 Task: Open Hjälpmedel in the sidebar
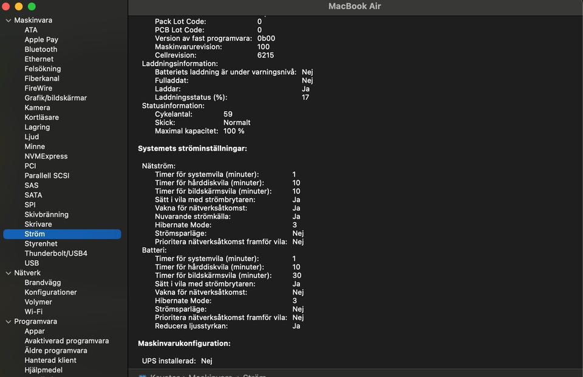44,370
